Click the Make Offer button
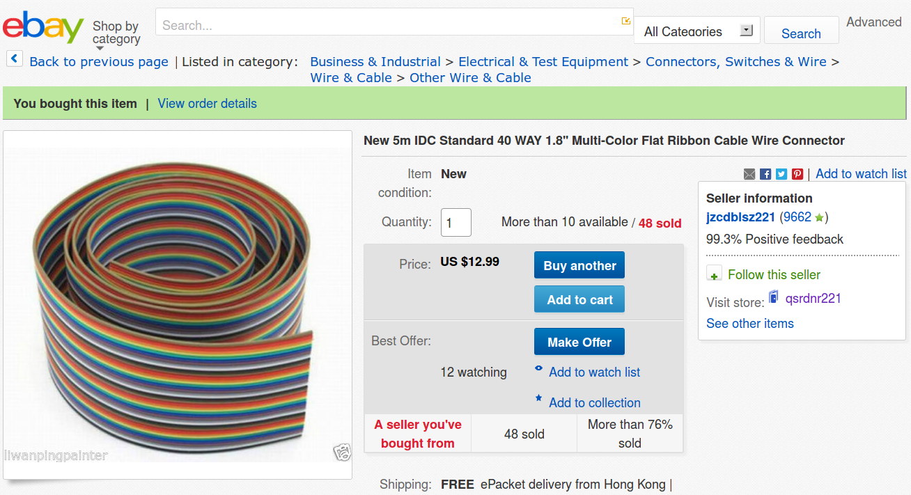Image resolution: width=911 pixels, height=495 pixels. [579, 342]
